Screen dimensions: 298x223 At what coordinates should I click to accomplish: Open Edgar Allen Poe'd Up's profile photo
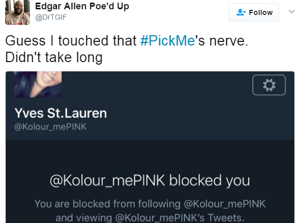pos(18,12)
